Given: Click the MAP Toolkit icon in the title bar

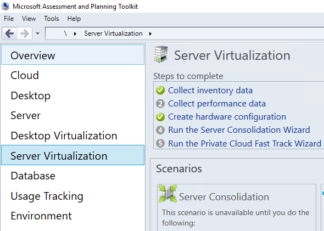Looking at the screenshot, I should point(5,6).
